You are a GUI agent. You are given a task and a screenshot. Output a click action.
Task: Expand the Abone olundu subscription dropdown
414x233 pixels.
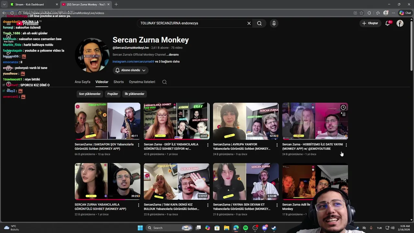130,70
